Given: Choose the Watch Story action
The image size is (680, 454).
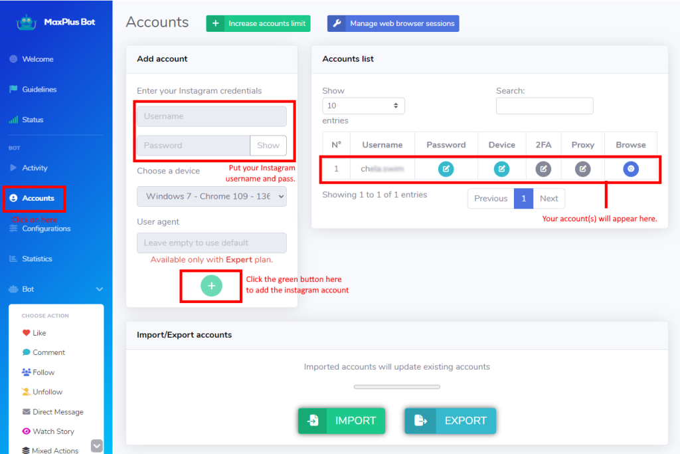Looking at the screenshot, I should [48, 431].
